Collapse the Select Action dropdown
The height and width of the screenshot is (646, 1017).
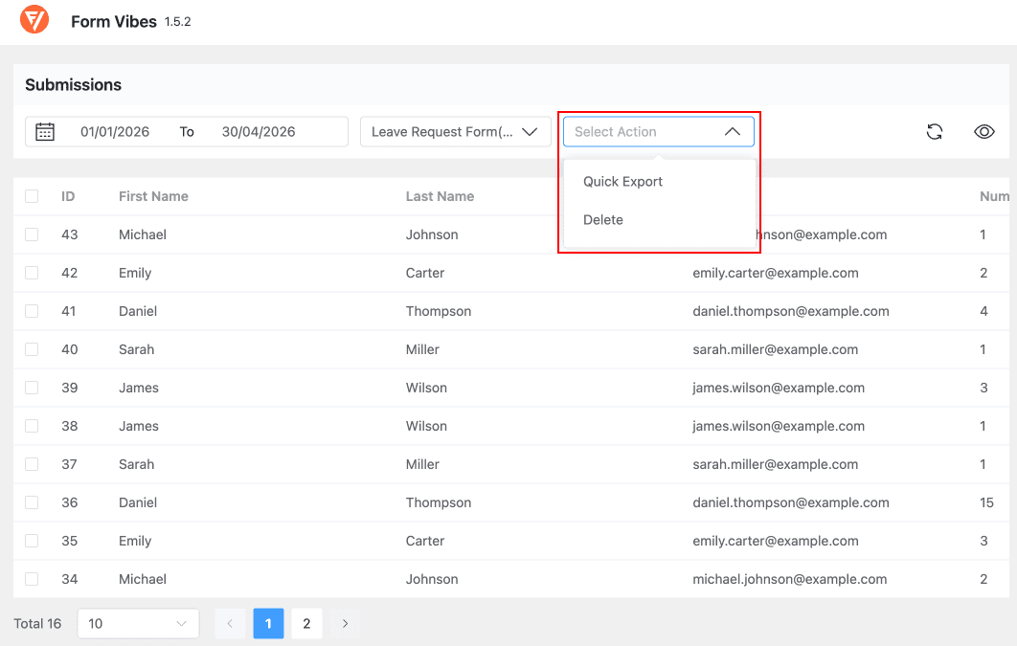pos(658,131)
